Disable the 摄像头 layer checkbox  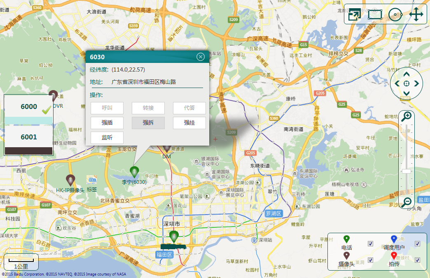pyautogui.click(x=370, y=260)
